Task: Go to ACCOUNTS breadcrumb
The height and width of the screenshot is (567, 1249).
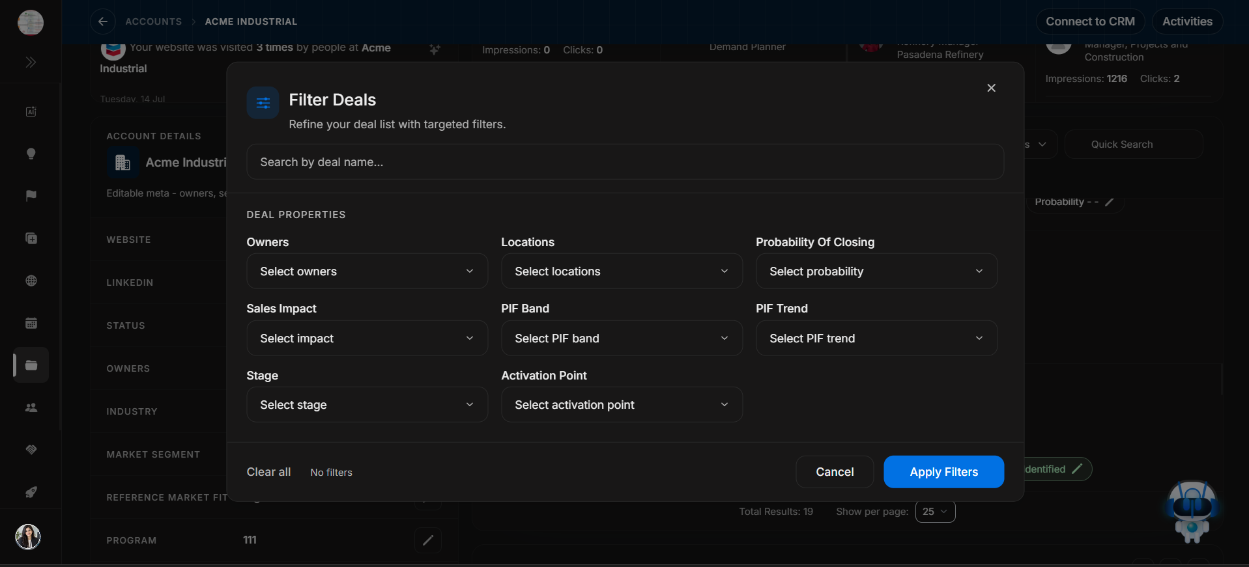Action: click(154, 21)
